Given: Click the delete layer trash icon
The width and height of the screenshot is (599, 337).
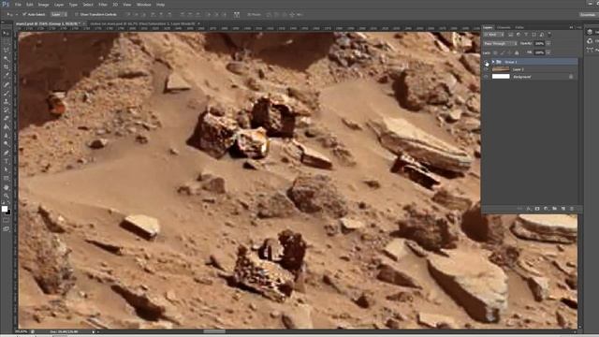Looking at the screenshot, I should 572,209.
